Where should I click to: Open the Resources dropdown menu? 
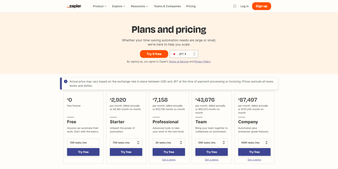[x=139, y=6]
